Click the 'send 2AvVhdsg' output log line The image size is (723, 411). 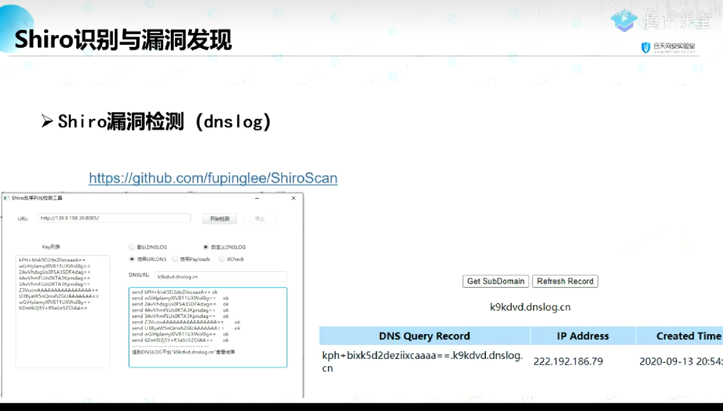coord(180,304)
